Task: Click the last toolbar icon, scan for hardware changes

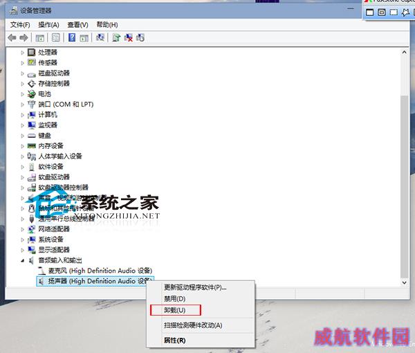Action: [140, 37]
